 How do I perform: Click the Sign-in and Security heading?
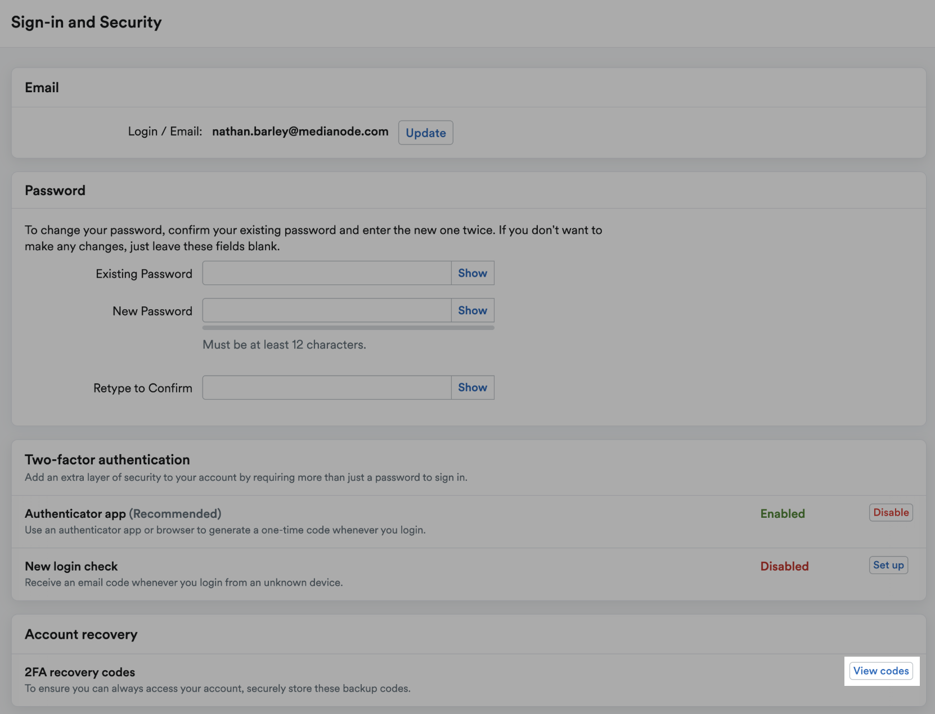point(86,22)
